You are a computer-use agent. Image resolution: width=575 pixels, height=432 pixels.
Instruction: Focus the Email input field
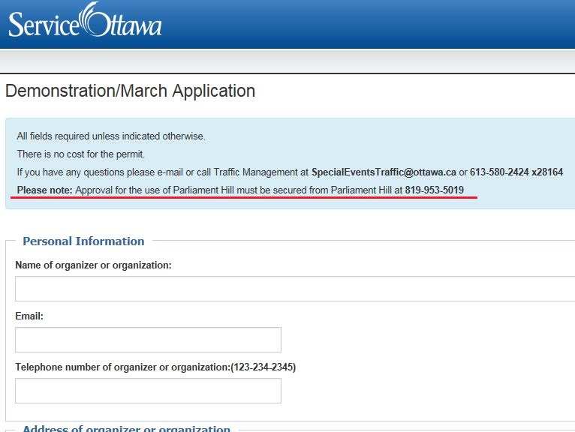click(148, 340)
